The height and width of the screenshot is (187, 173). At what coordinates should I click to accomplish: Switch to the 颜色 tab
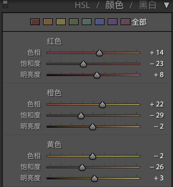(x=114, y=5)
